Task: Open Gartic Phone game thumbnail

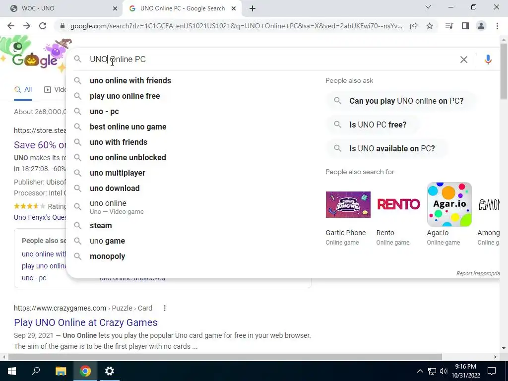Action: 348,204
